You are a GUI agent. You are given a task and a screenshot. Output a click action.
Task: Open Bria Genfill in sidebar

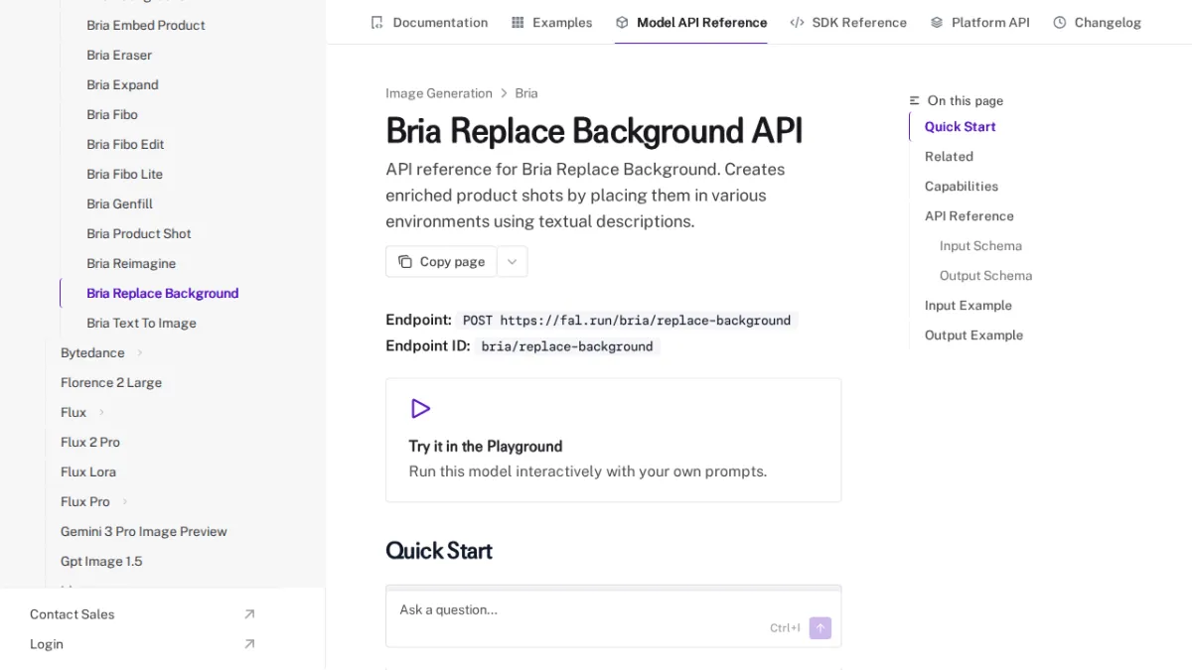(x=119, y=203)
